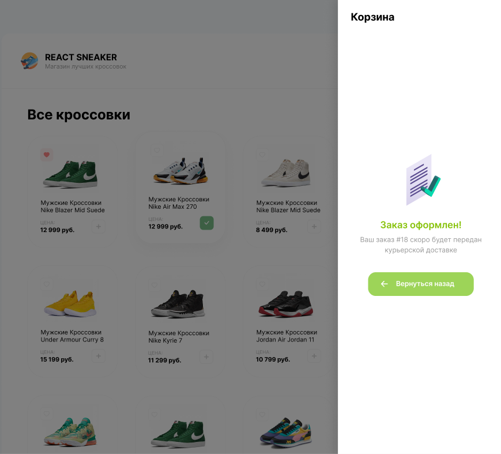Click the React Sneaker logo icon
This screenshot has height=454, width=501.
[x=29, y=61]
